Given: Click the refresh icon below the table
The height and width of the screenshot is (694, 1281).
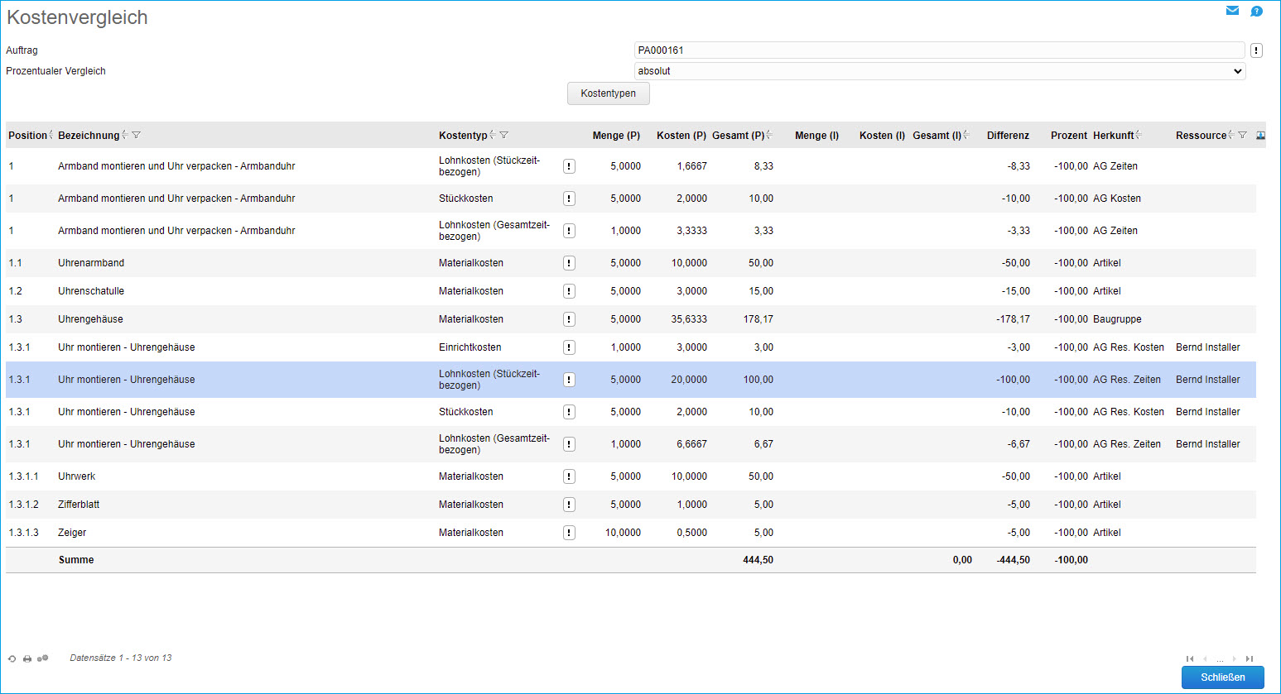Looking at the screenshot, I should tap(12, 659).
